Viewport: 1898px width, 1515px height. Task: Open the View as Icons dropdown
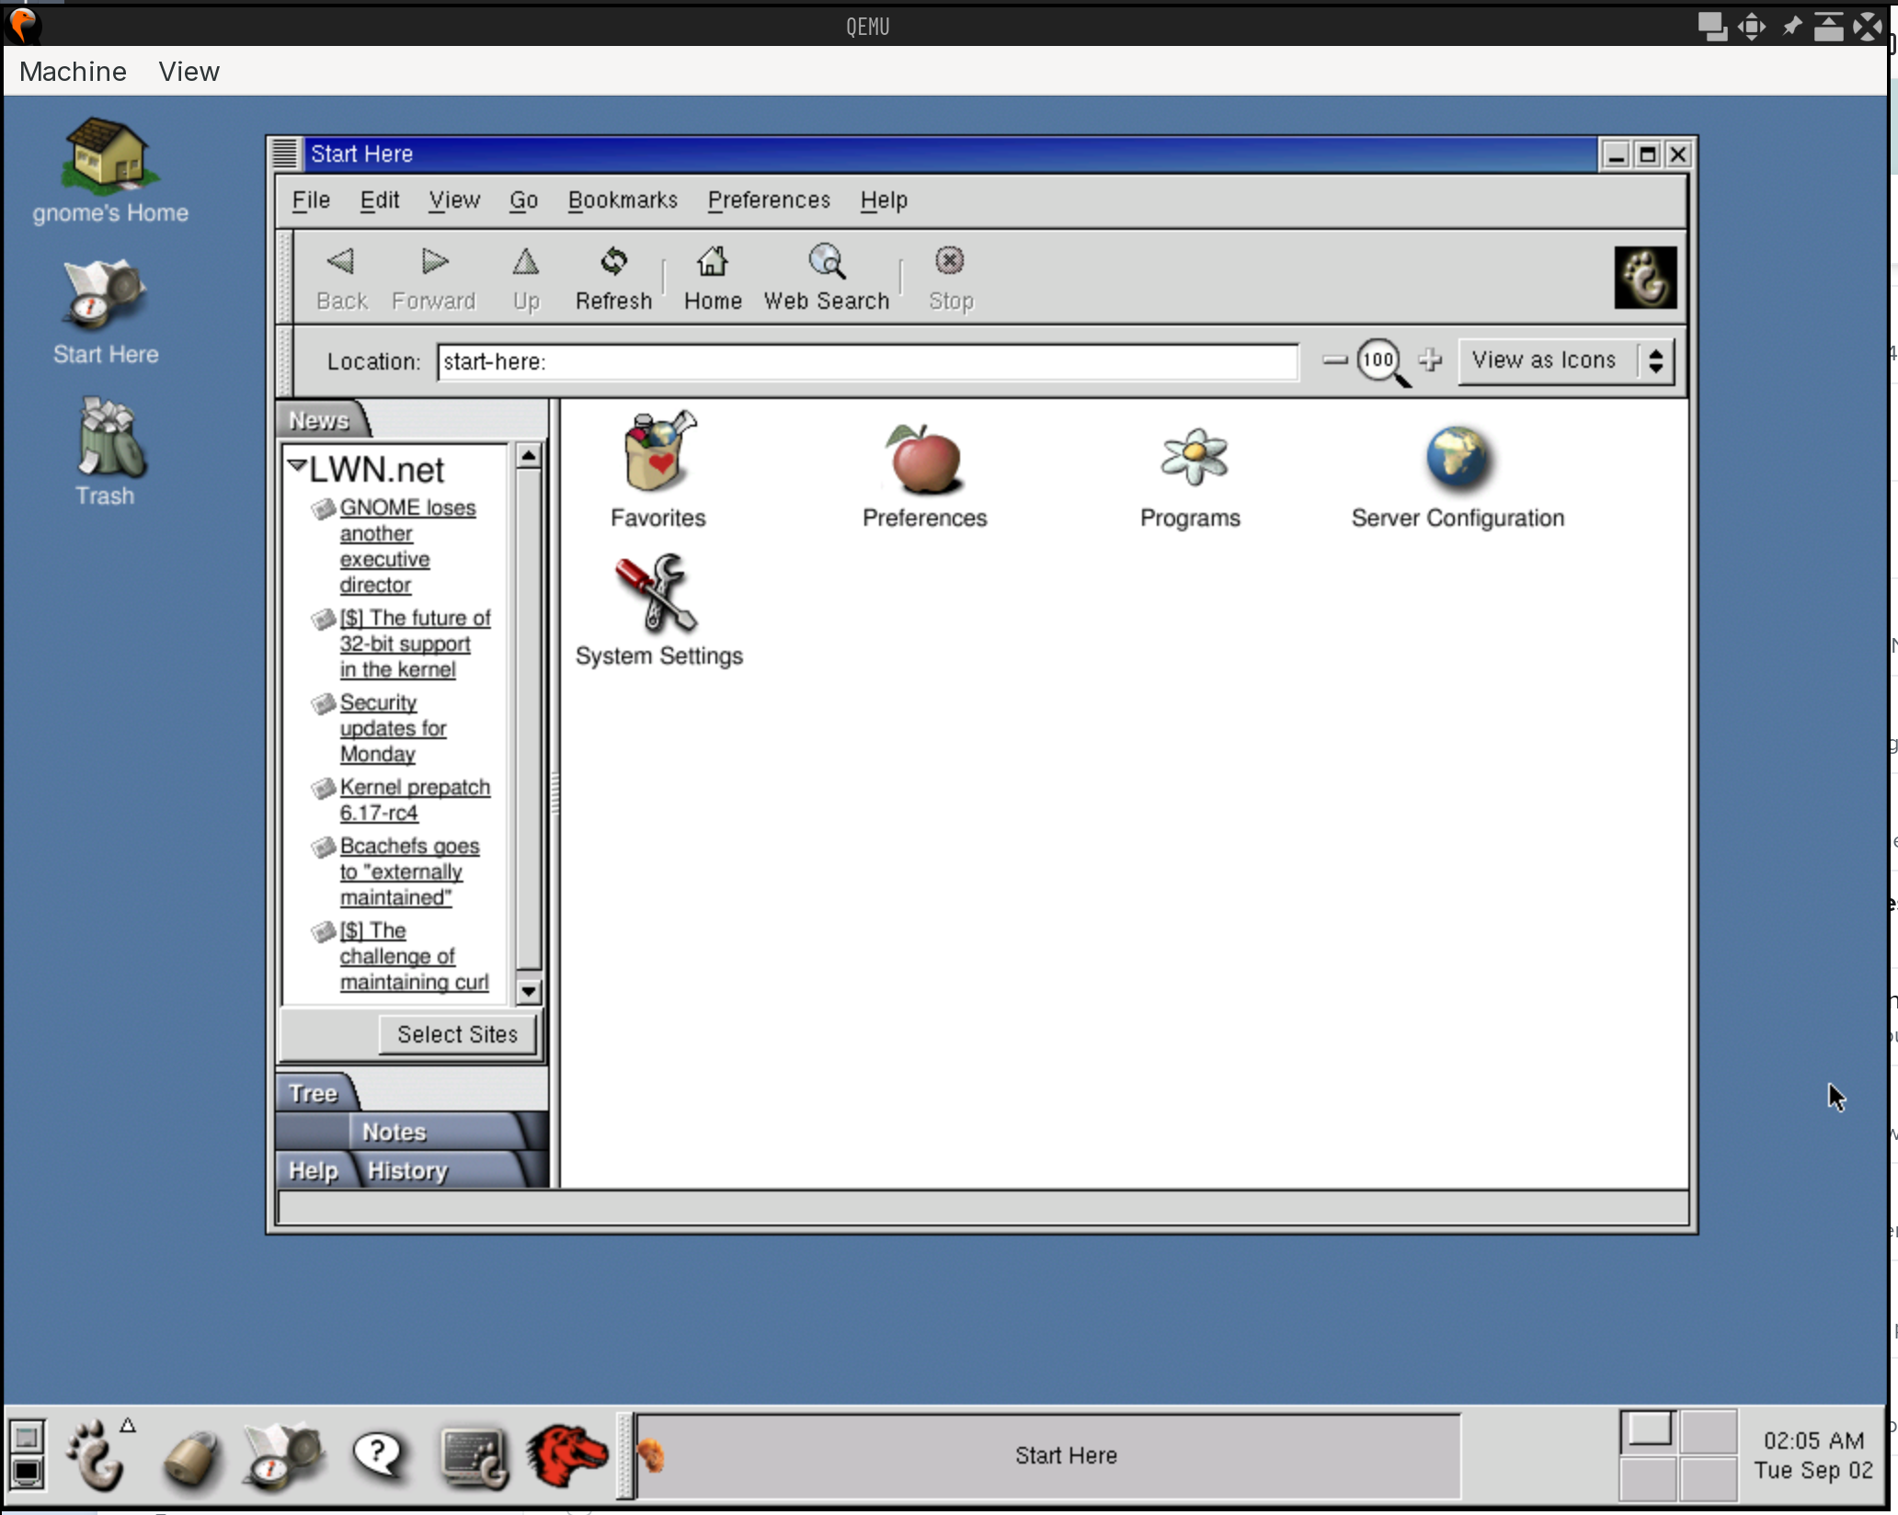1565,360
